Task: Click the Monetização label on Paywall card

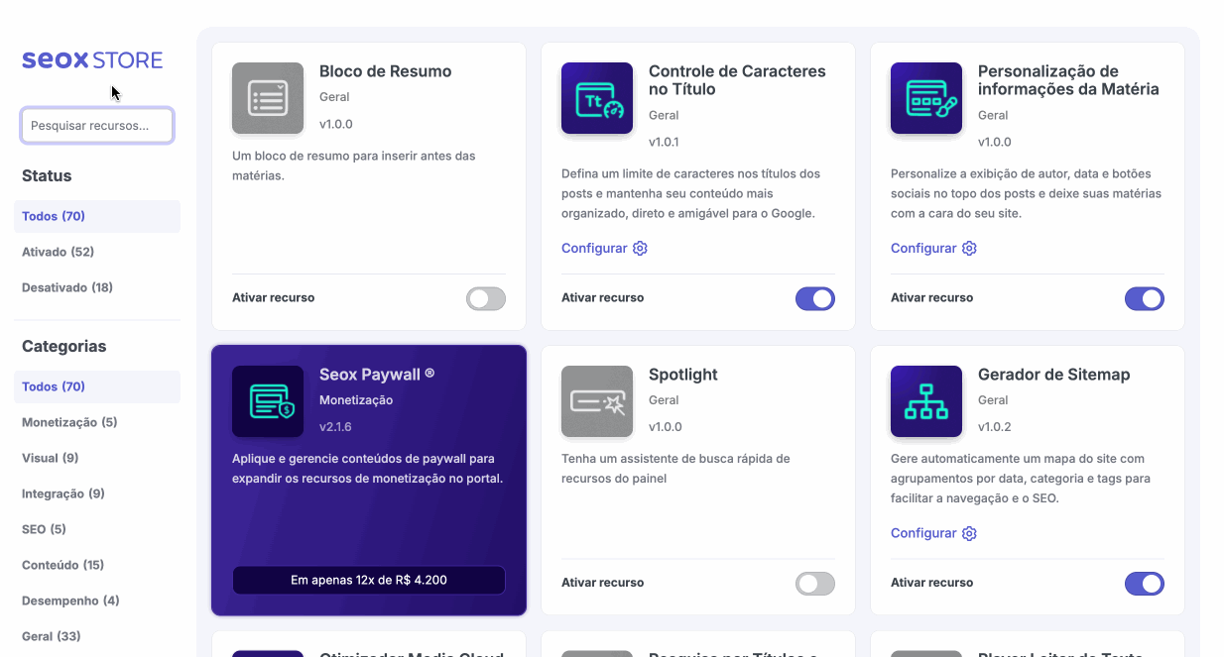Action: click(x=356, y=400)
